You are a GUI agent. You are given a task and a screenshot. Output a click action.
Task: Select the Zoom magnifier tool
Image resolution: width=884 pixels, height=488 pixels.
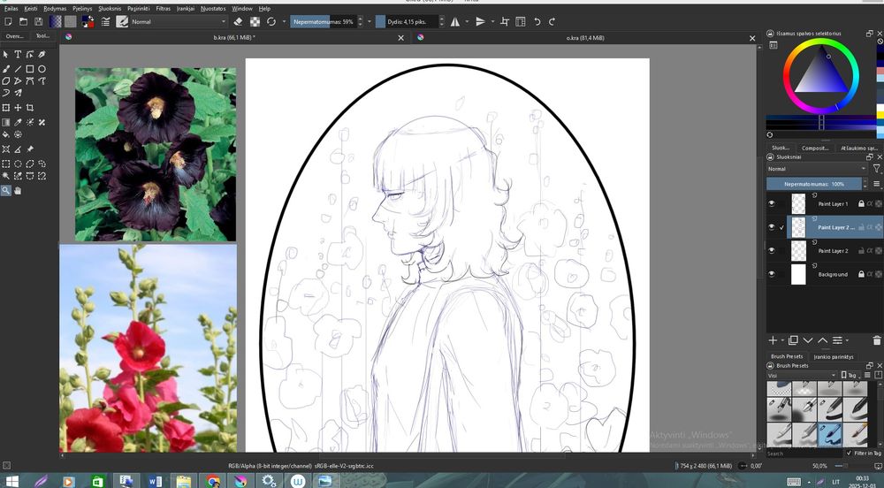point(5,190)
